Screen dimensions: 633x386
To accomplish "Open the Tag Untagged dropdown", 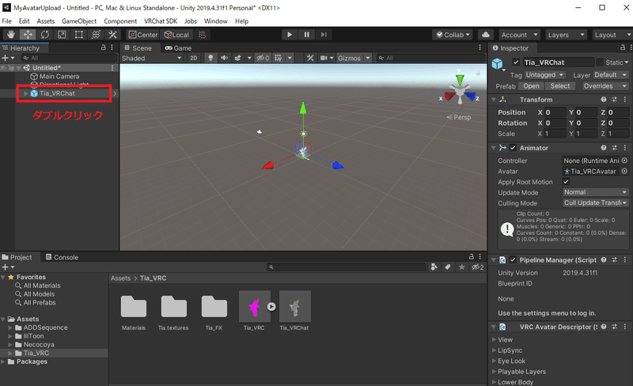I will (545, 75).
